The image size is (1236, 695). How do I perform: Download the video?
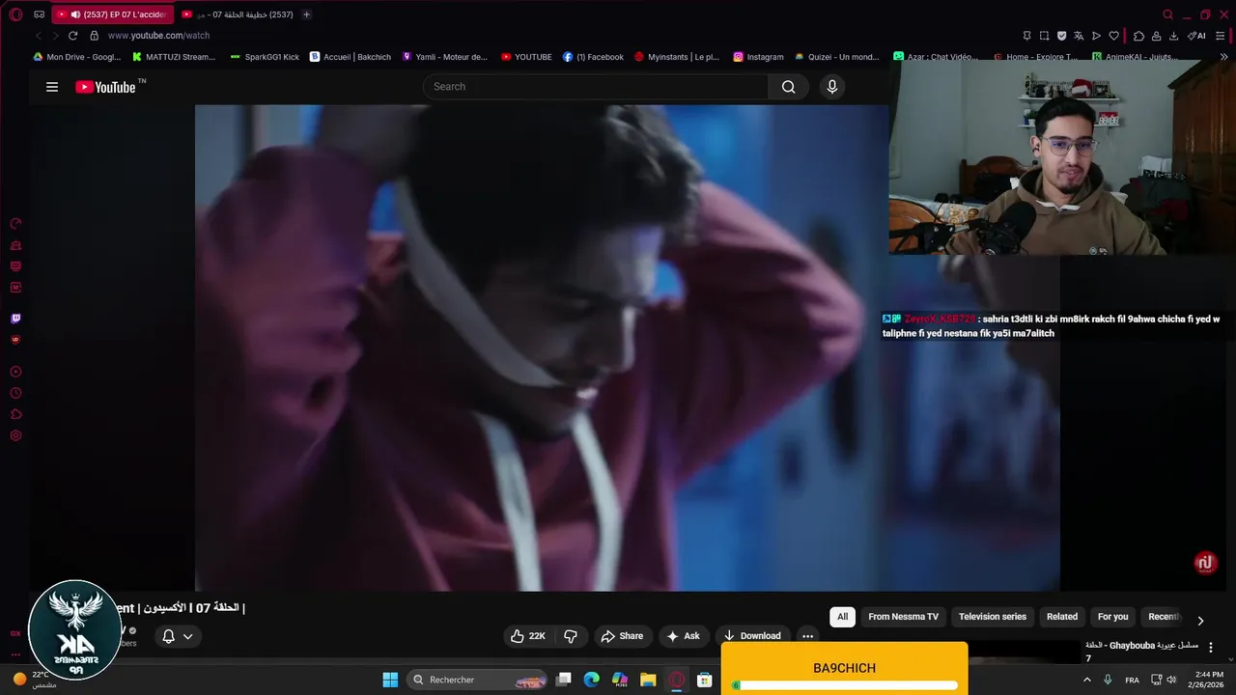click(x=752, y=636)
